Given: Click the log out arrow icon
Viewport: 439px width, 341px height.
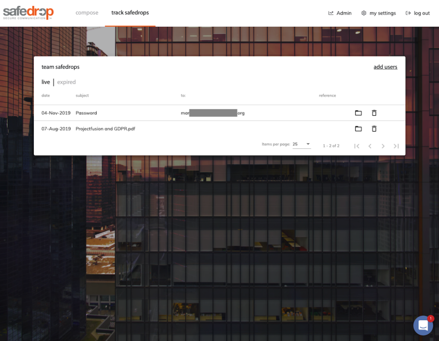Looking at the screenshot, I should (408, 13).
